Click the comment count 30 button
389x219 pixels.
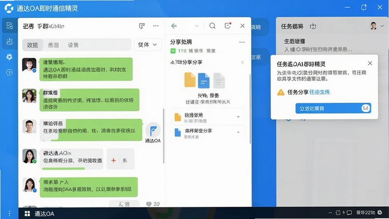click(x=153, y=204)
